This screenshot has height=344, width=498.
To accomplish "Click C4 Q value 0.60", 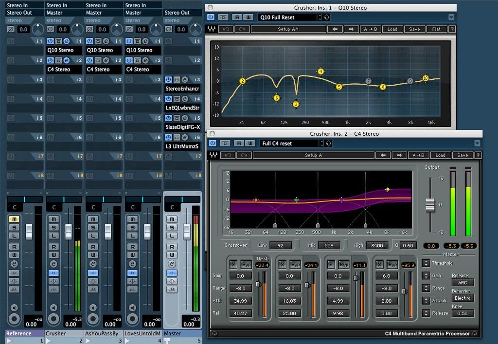I will [408, 245].
